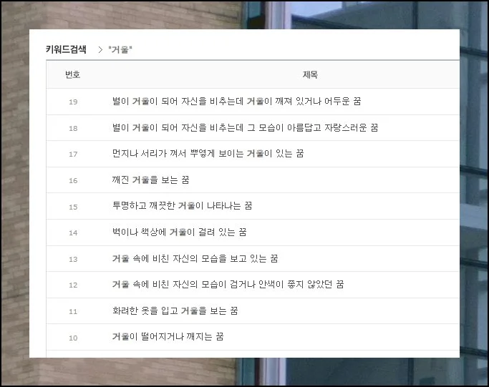Image resolution: width=489 pixels, height=387 pixels.
Task: Select the "거울" keyword in the breadcrumb
Action: click(120, 50)
